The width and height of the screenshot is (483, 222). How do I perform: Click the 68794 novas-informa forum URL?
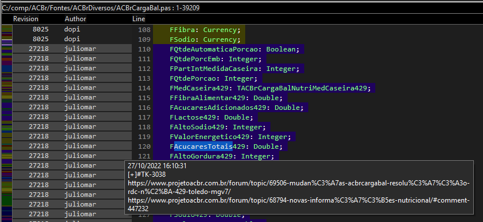click(x=299, y=204)
